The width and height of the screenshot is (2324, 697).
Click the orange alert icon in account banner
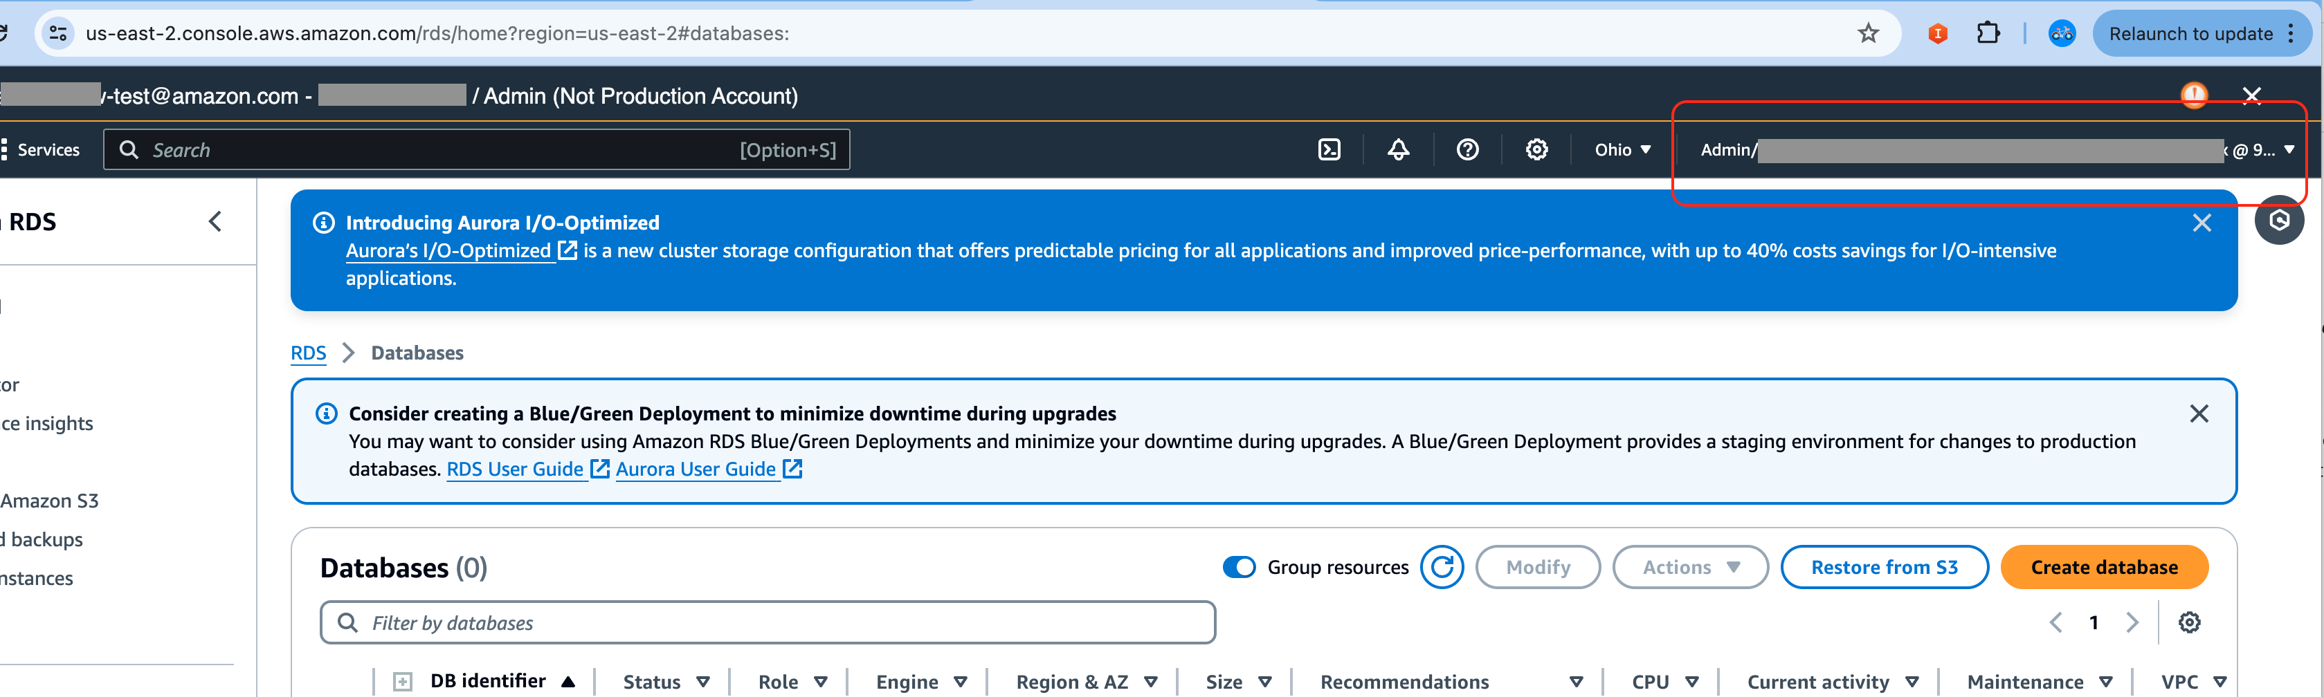pyautogui.click(x=2194, y=95)
